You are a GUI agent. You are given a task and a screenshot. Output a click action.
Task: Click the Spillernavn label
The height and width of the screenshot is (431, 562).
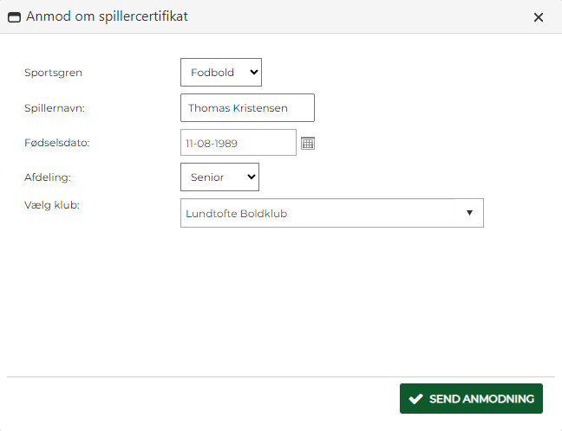(x=54, y=108)
